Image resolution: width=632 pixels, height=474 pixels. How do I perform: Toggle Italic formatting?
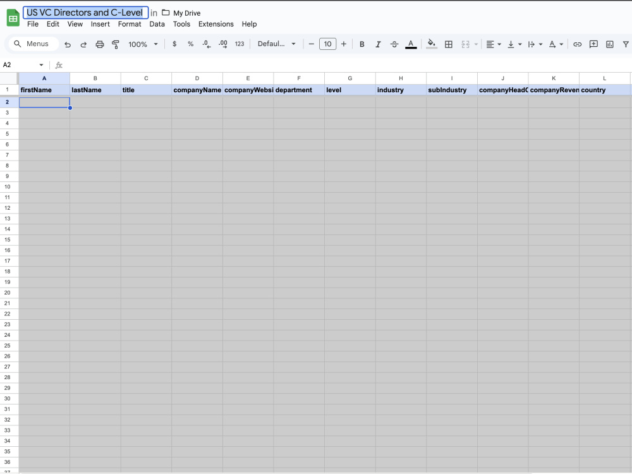[x=378, y=44]
